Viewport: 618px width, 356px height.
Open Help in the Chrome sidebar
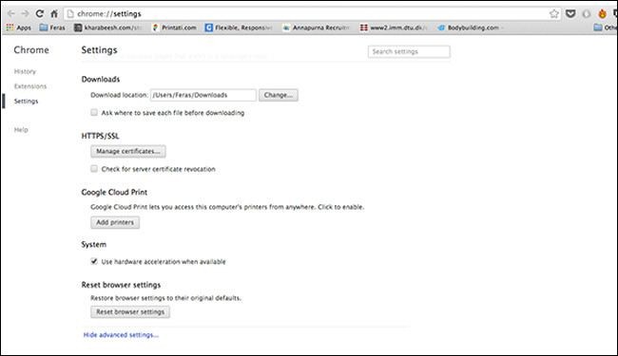(21, 130)
